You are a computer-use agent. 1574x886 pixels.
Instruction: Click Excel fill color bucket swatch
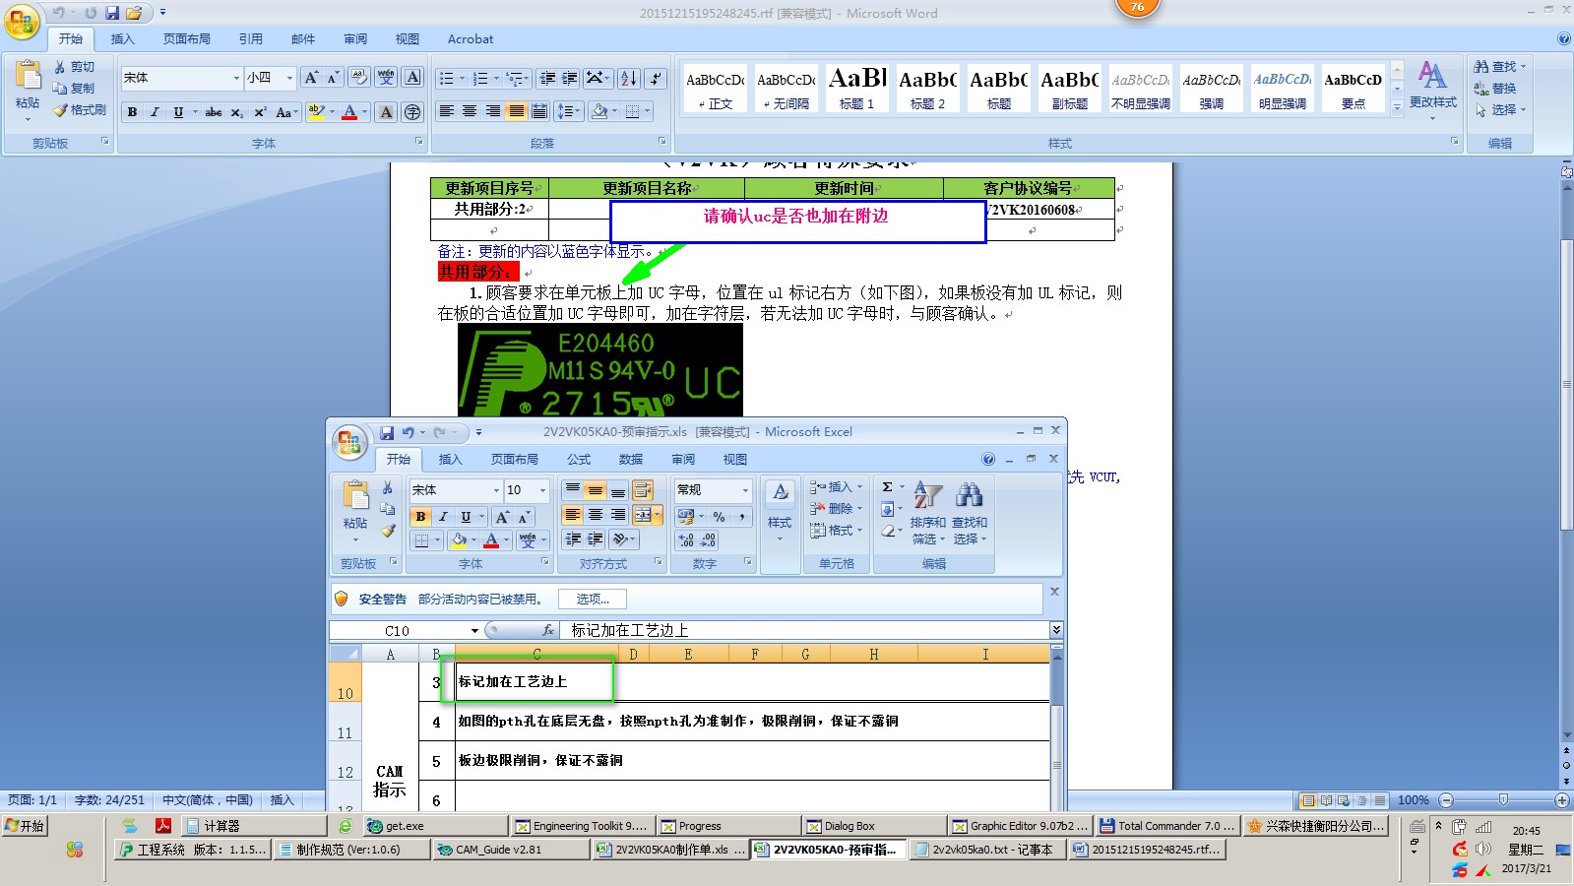[x=458, y=540]
